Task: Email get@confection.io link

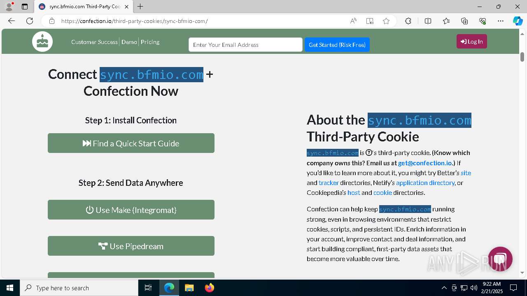Action: click(x=425, y=163)
